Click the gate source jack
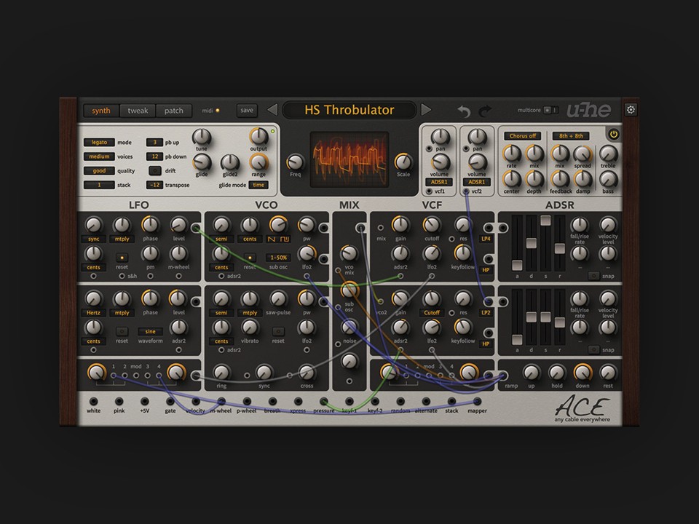 point(170,402)
